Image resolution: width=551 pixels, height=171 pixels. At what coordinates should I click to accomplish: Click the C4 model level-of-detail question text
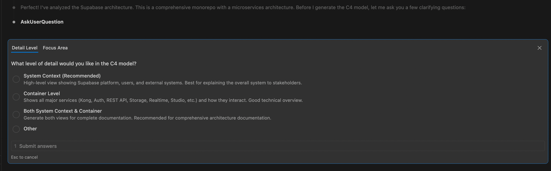(x=74, y=64)
